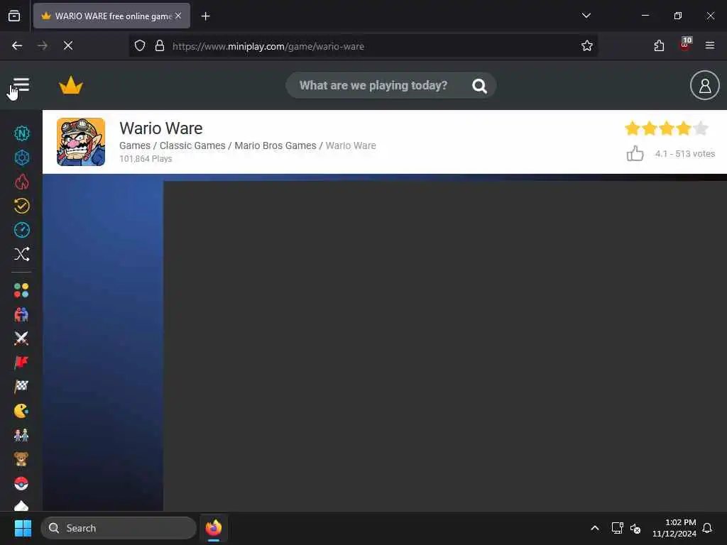
Task: Open the blue gauge dial sidebar icon
Action: pos(21,230)
